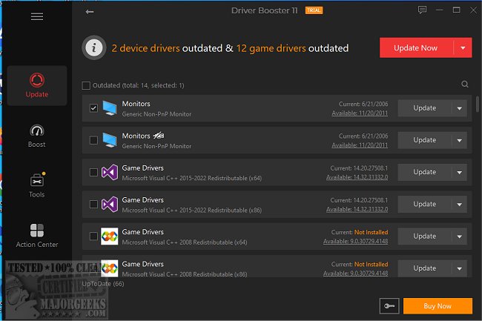This screenshot has width=482, height=321.
Task: Update the second Monitors driver
Action: pos(425,140)
